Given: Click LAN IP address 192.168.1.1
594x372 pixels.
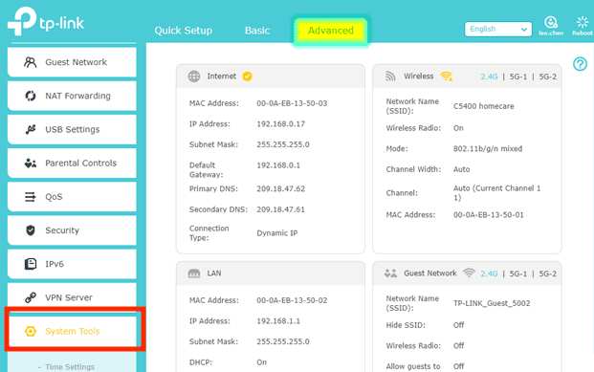Looking at the screenshot, I should 278,321.
